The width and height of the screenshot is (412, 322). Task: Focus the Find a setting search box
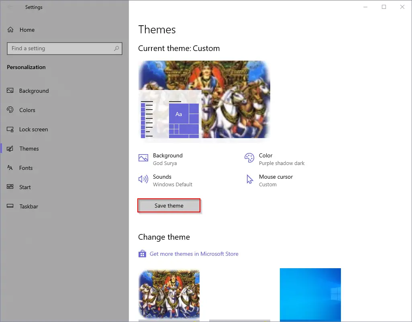(x=64, y=48)
